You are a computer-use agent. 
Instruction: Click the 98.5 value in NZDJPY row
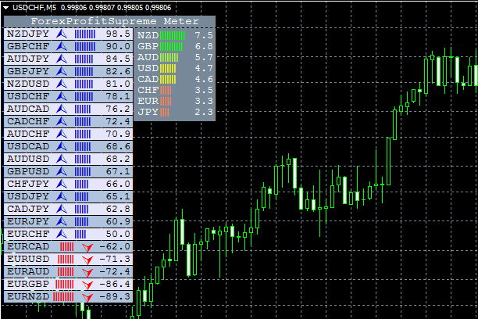[x=117, y=34]
